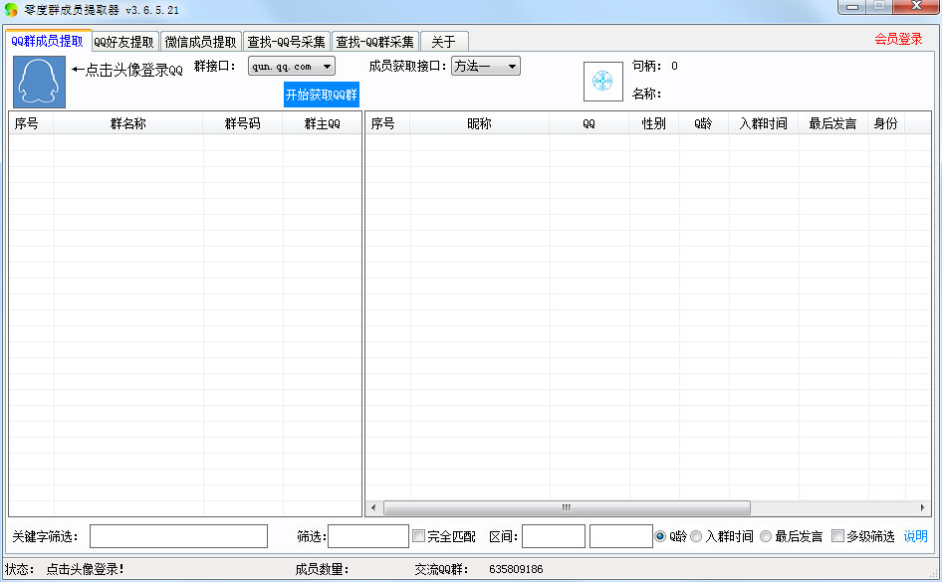Click the member list horizontal scrollbar thumb
The height and width of the screenshot is (582, 942).
(x=567, y=507)
